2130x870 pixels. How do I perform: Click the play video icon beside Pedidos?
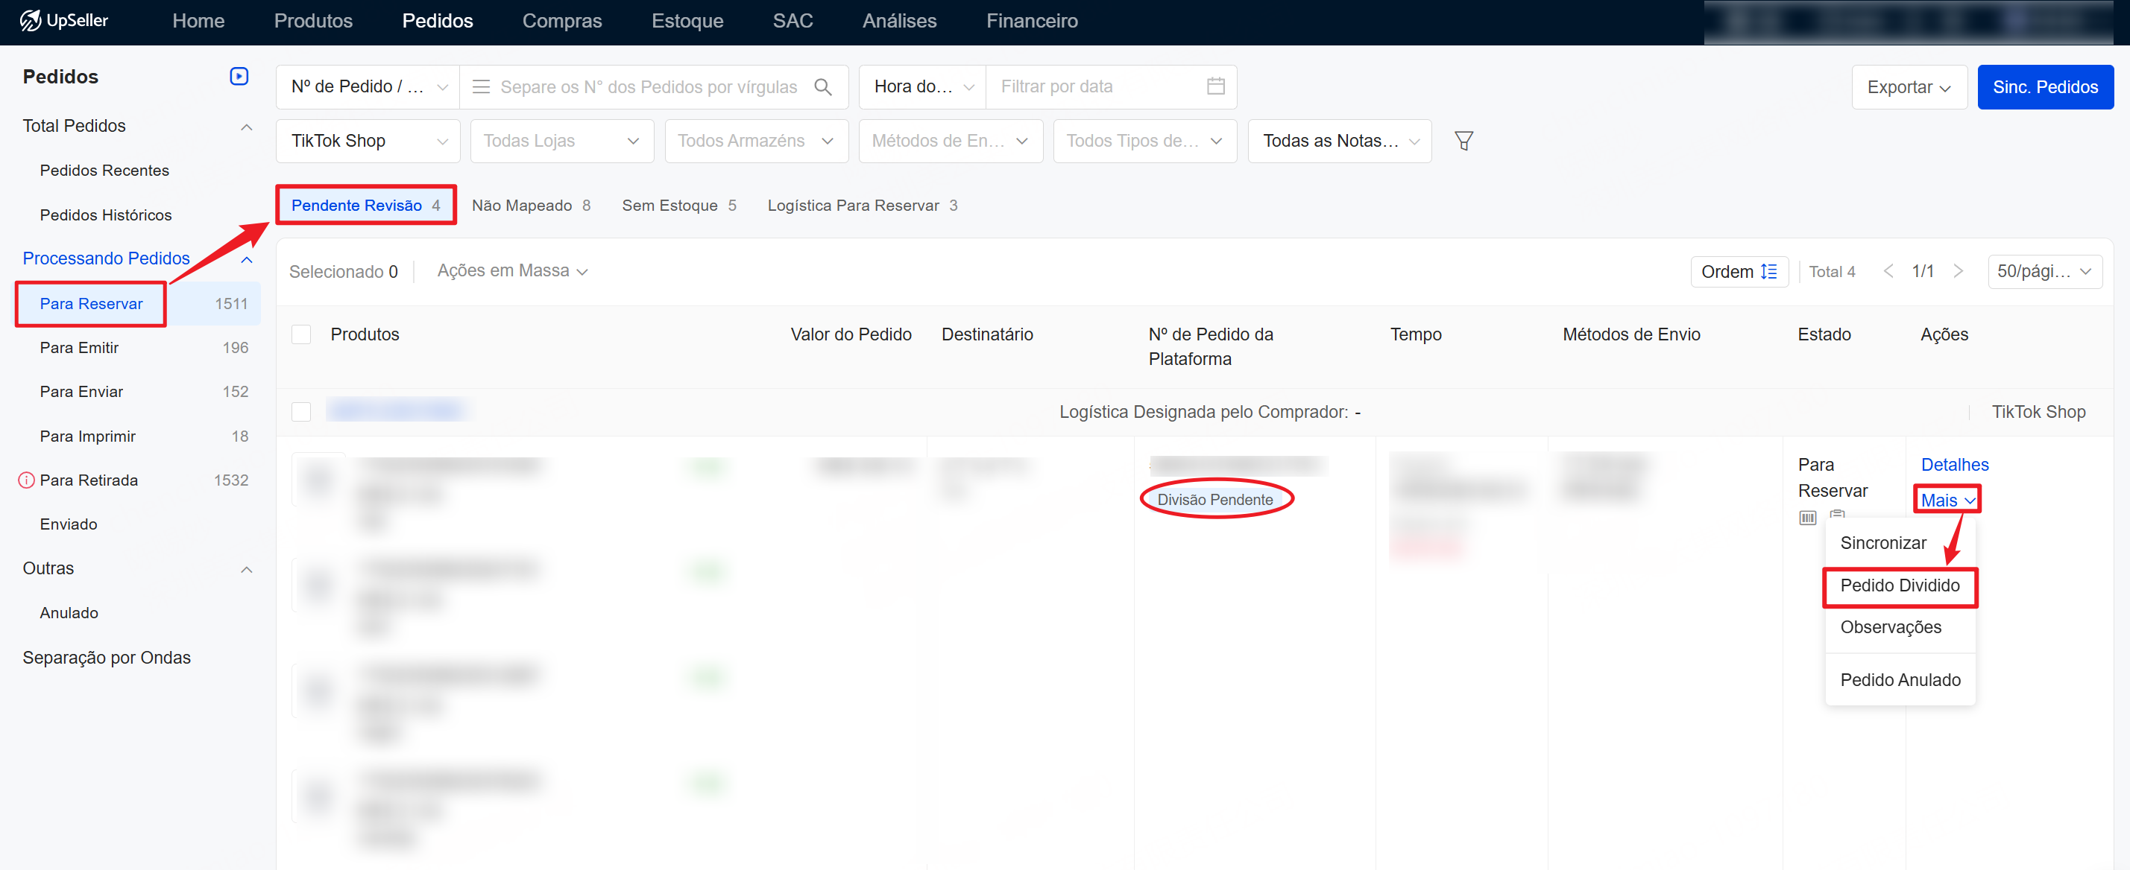pos(238,76)
